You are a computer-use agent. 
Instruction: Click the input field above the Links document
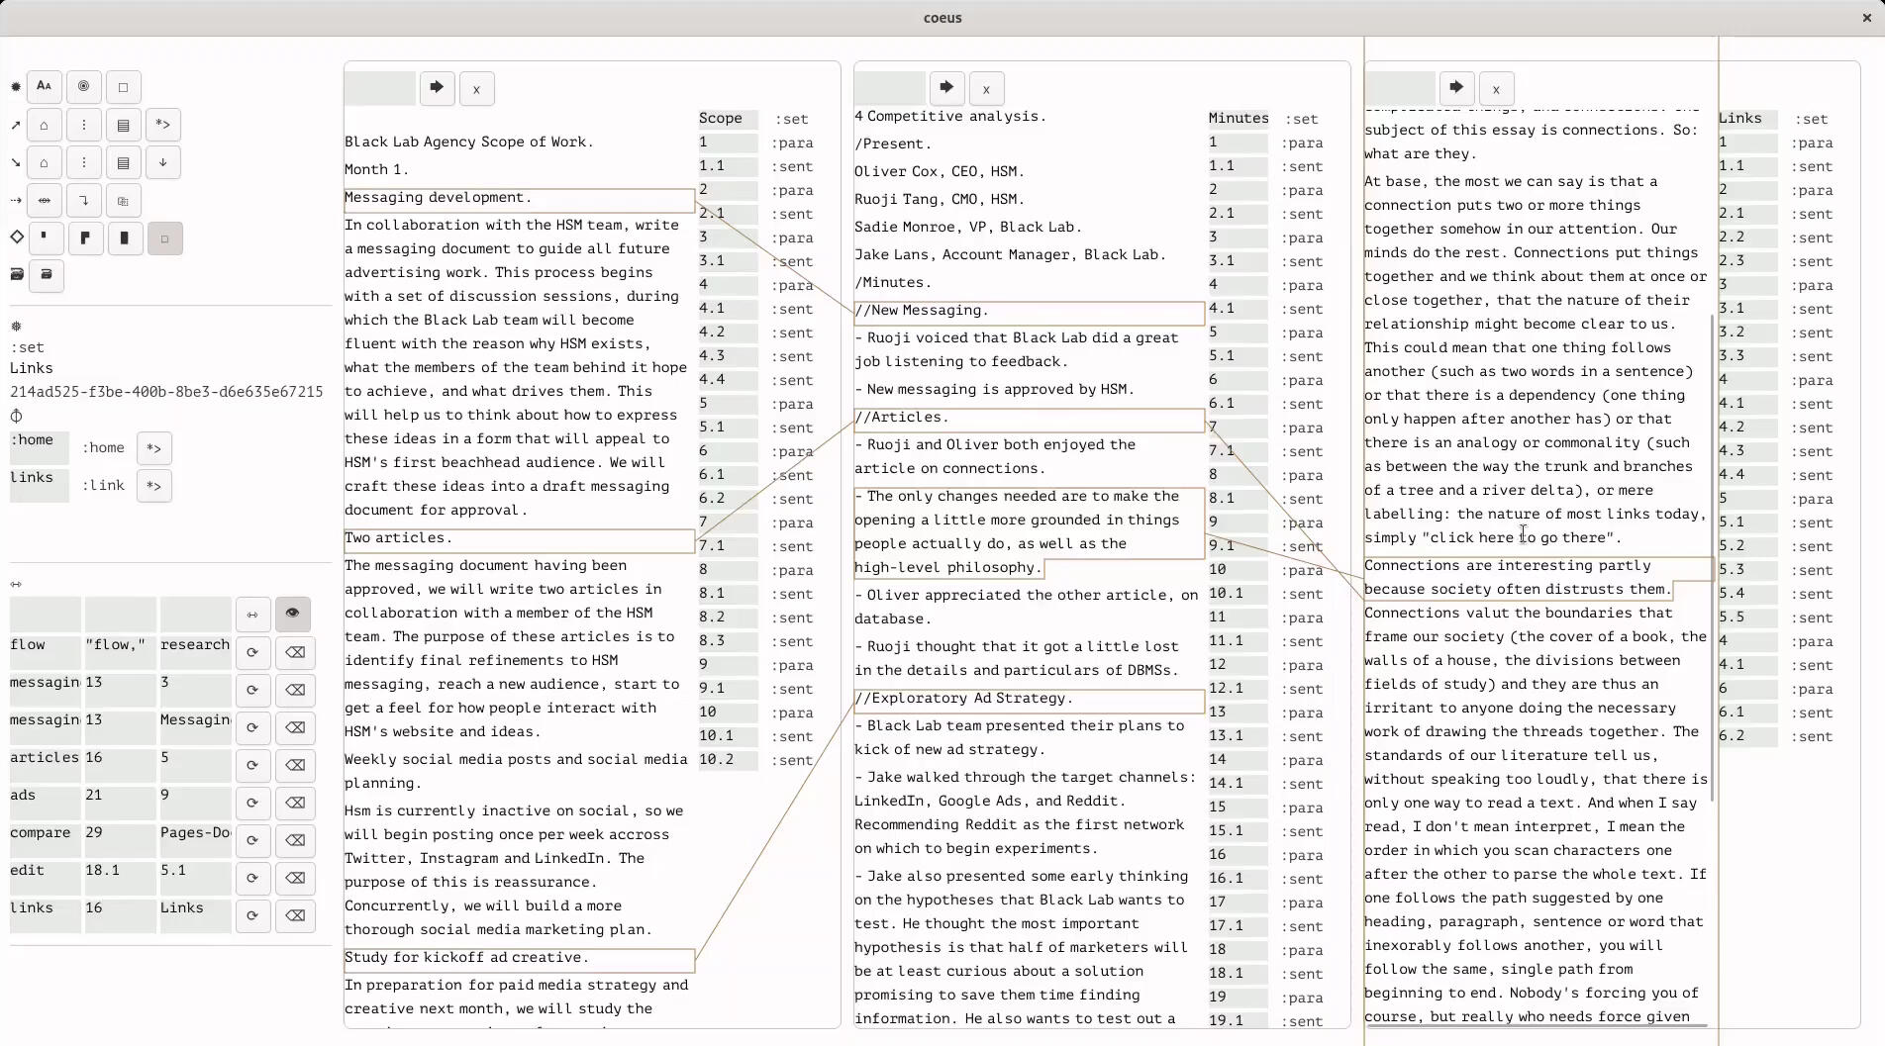point(1400,88)
